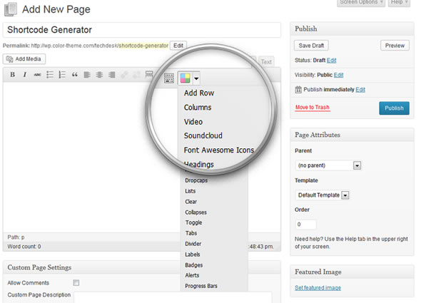This screenshot has height=303, width=421.
Task: Choose Columns in the shortcode menu
Action: [x=198, y=108]
